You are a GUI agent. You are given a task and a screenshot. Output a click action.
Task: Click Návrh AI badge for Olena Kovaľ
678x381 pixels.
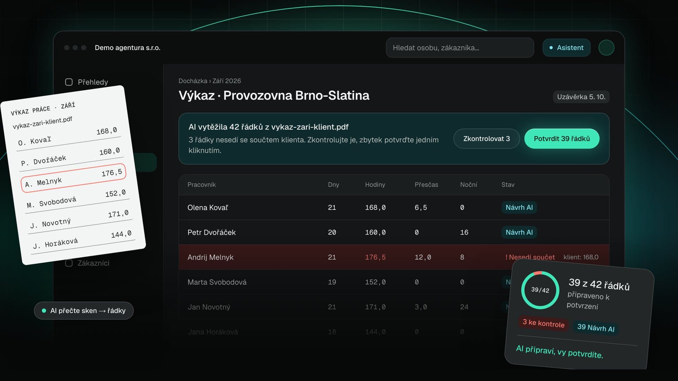(x=519, y=207)
